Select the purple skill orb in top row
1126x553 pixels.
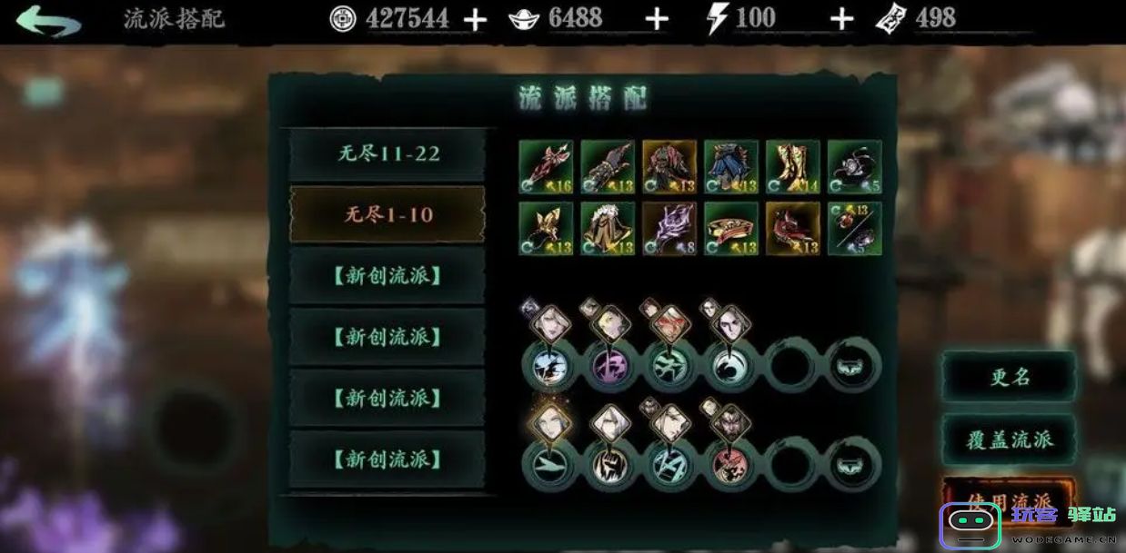(608, 367)
